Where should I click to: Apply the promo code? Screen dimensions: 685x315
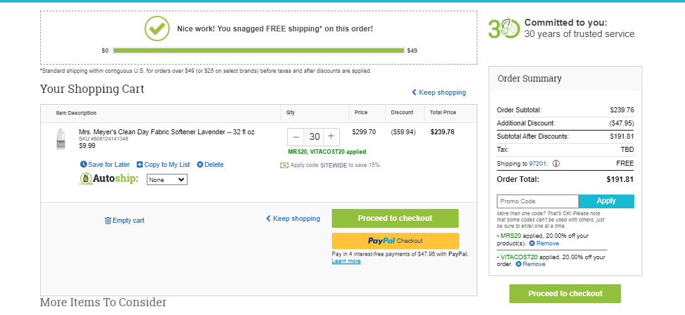[607, 201]
